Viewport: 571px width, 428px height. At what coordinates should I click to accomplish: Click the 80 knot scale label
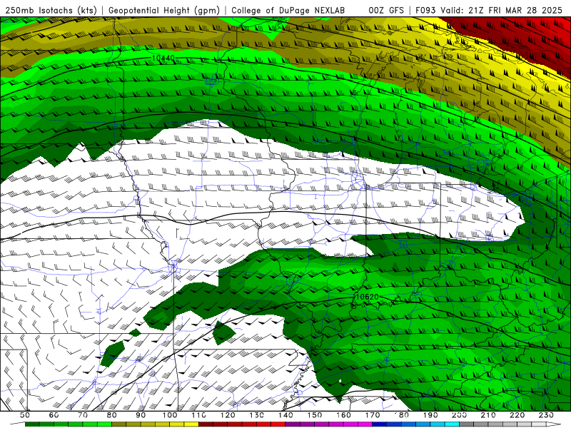coord(112,415)
